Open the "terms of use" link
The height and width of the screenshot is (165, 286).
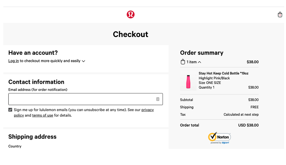point(42,115)
